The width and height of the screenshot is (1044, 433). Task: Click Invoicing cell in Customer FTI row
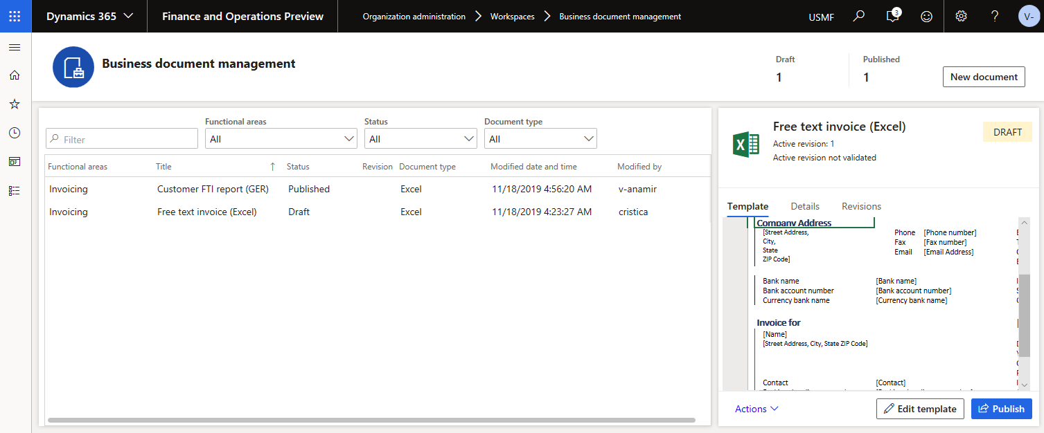pos(69,189)
